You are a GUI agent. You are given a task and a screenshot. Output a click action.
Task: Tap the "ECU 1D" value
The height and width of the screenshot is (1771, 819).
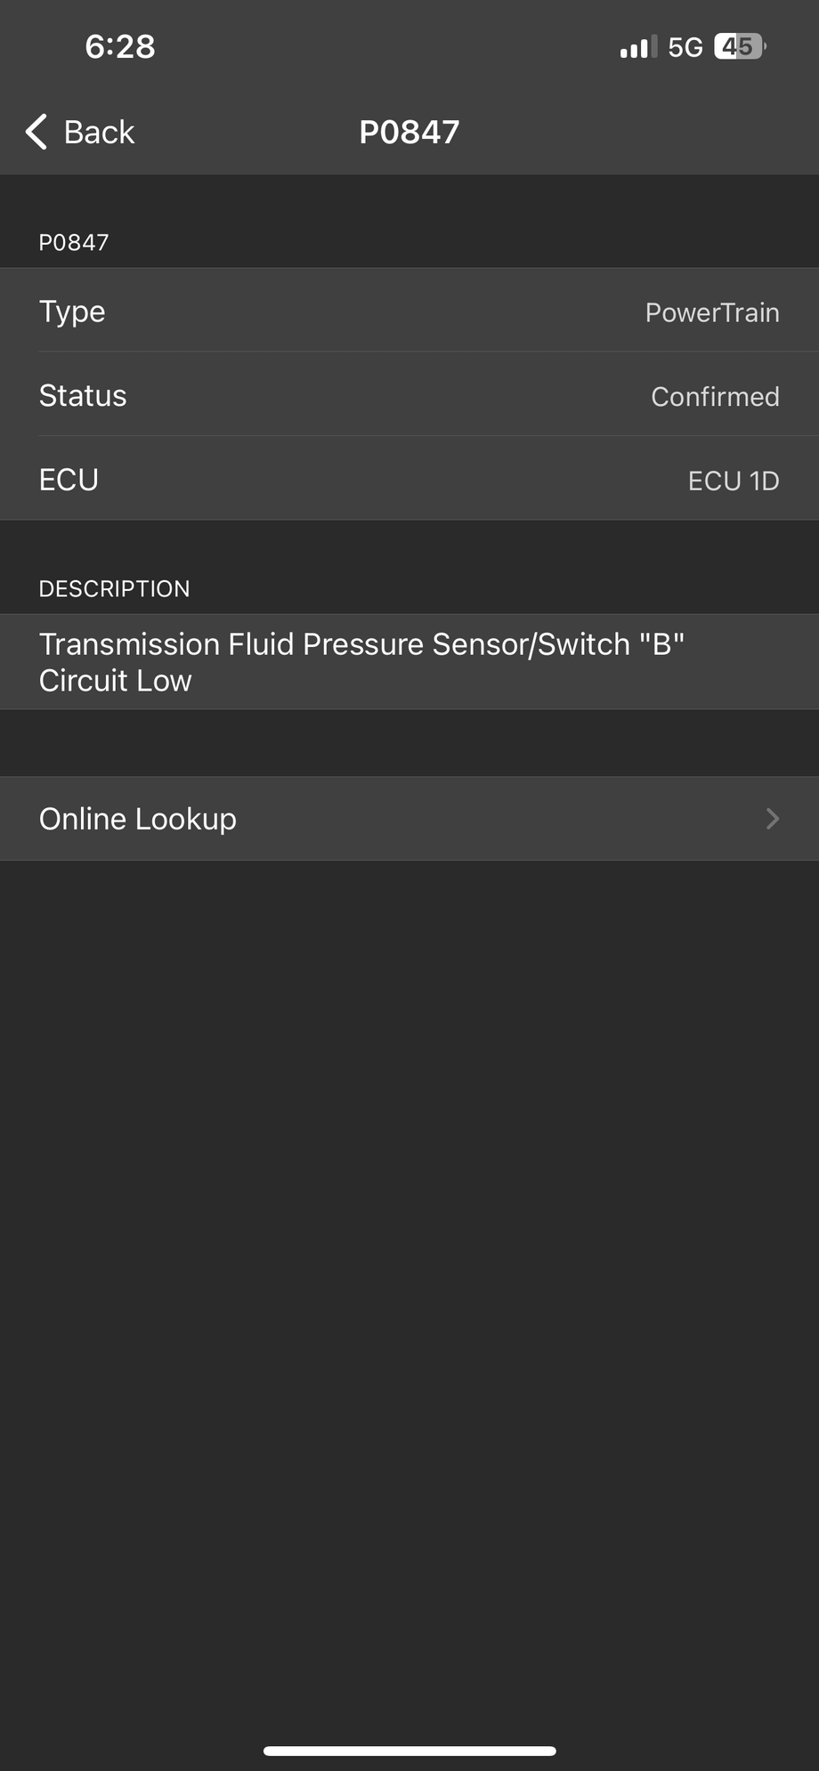733,481
